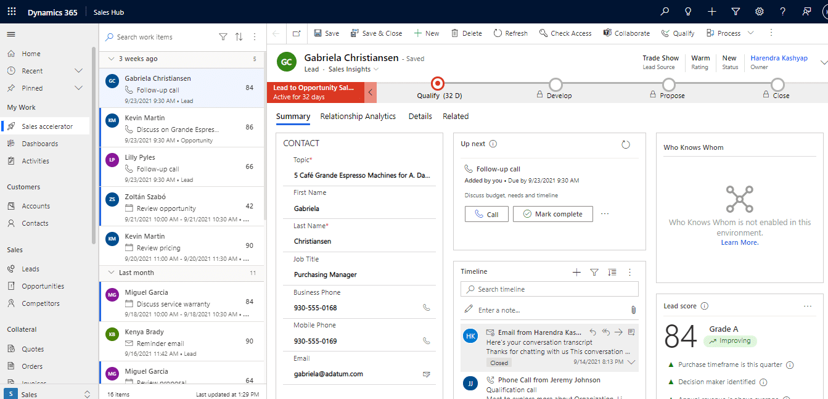Open the Sales area switcher
The image size is (828, 399).
pos(49,394)
